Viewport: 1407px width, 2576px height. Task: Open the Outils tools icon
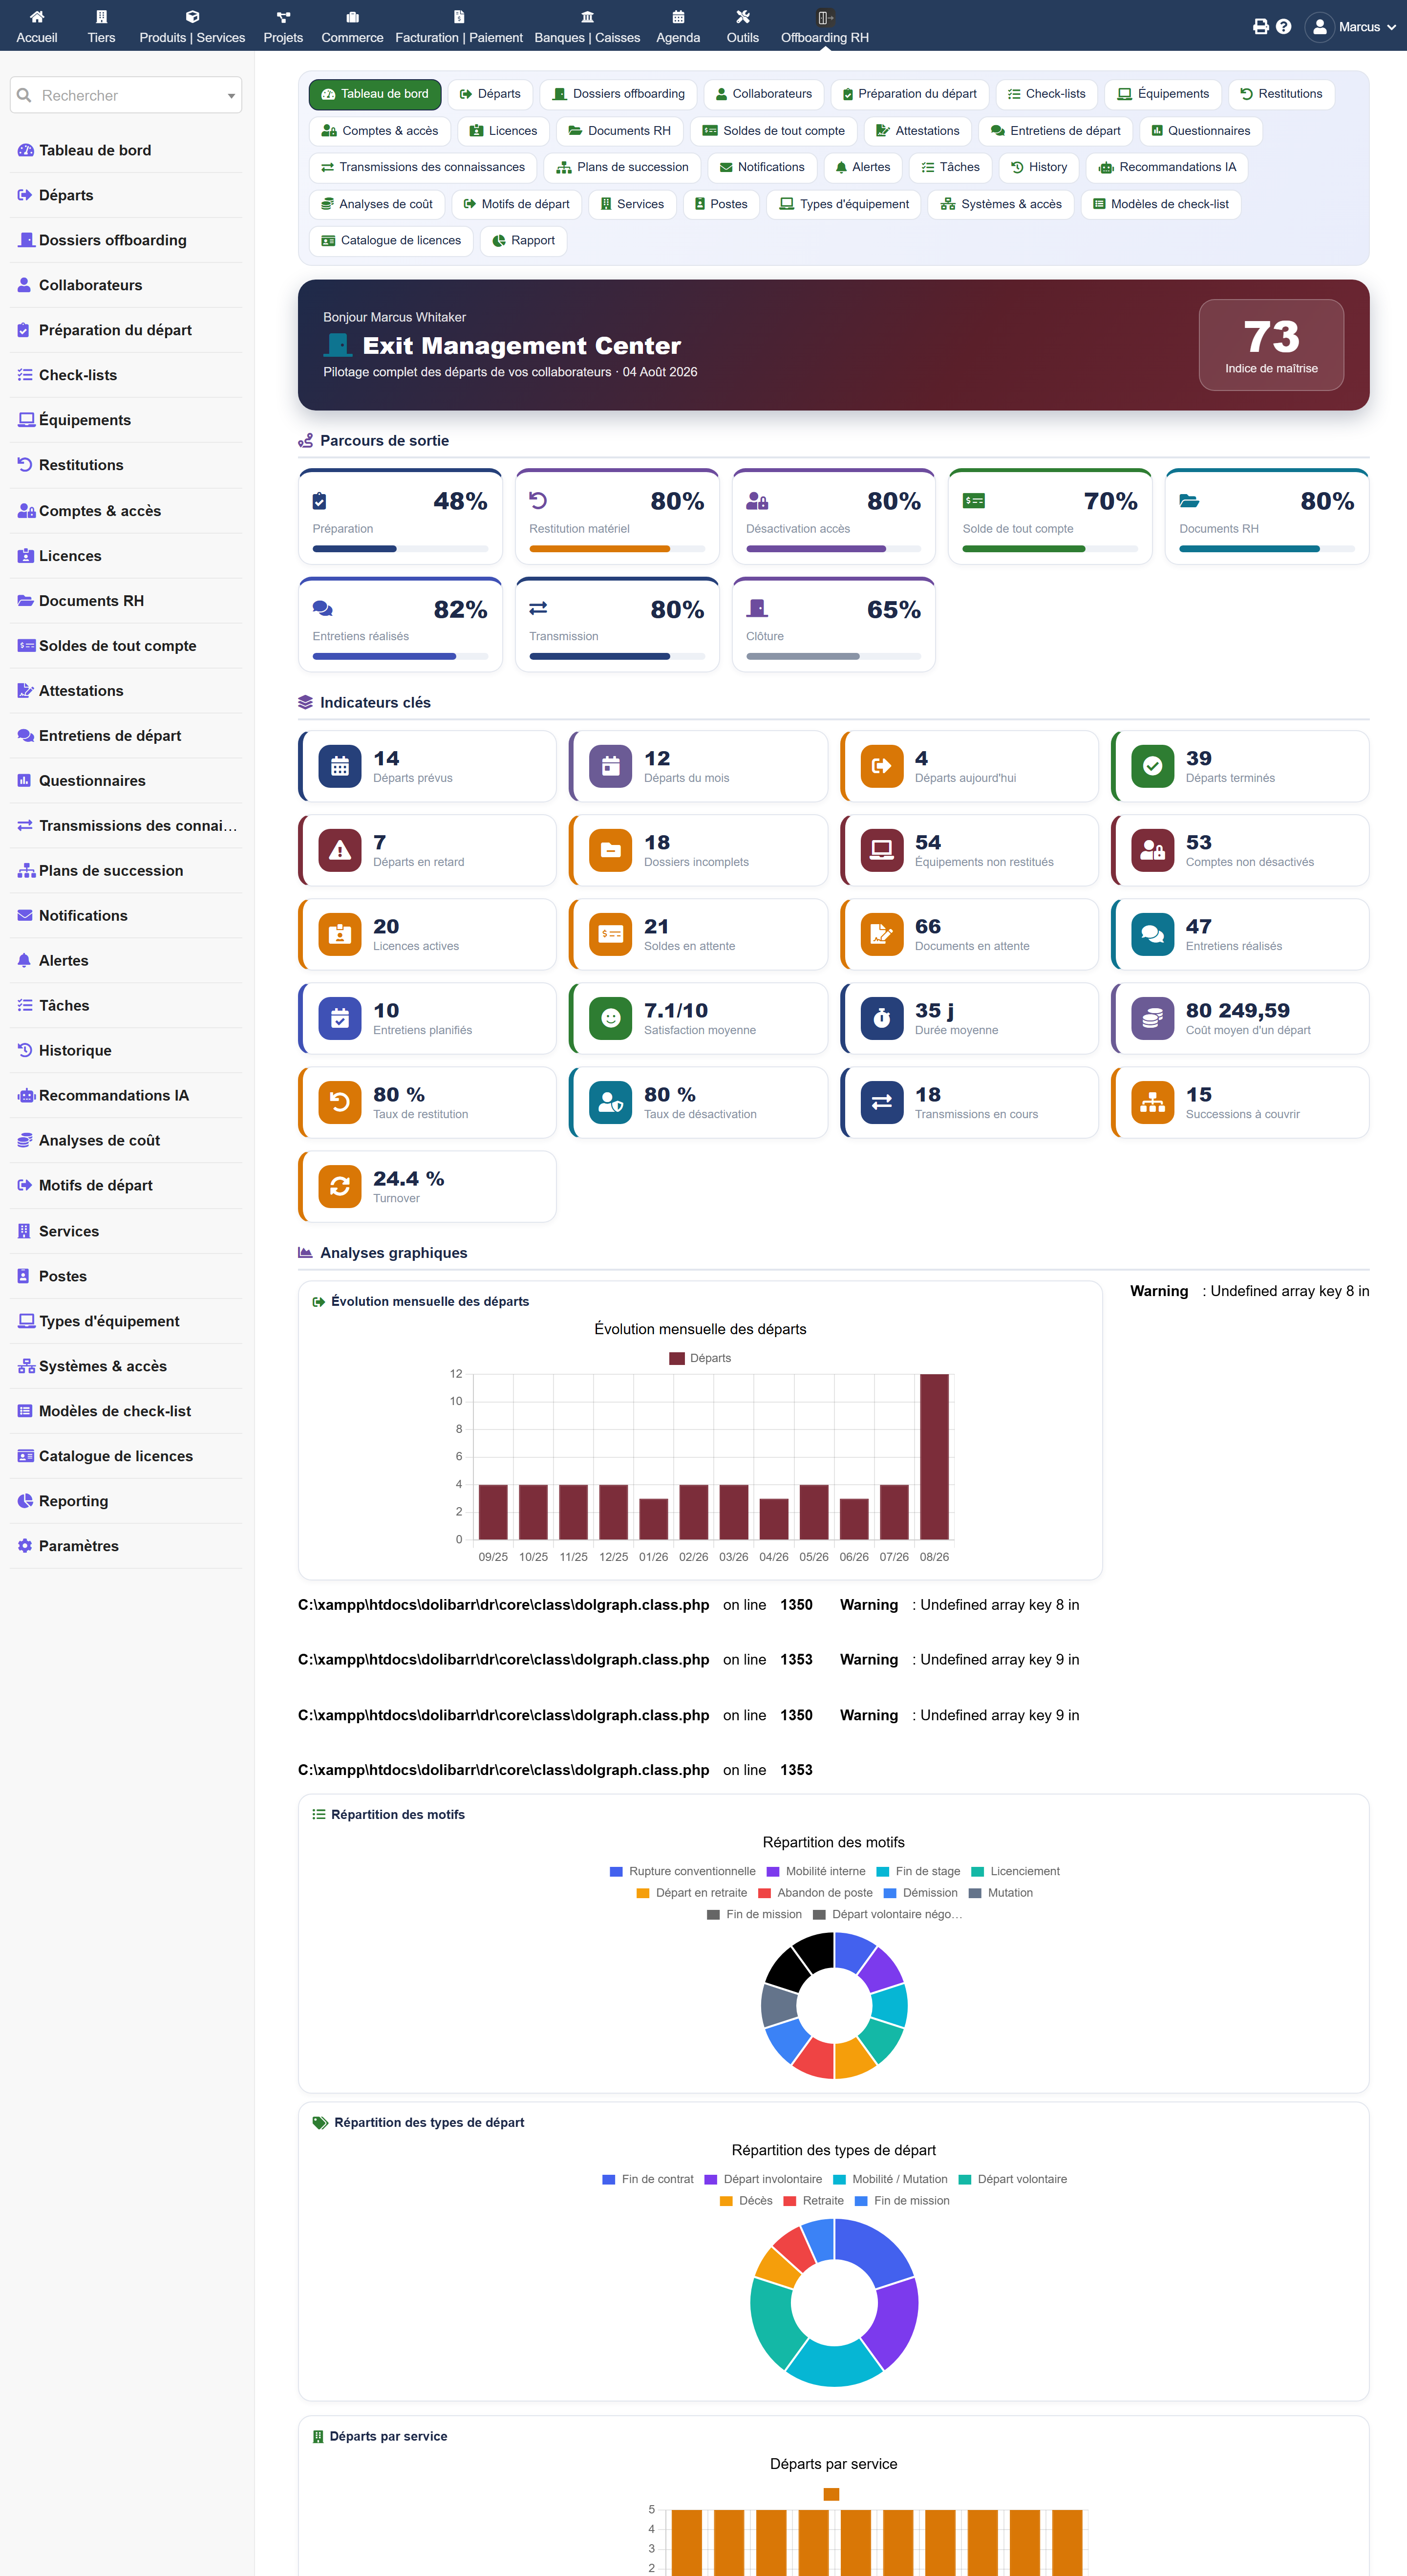point(742,16)
